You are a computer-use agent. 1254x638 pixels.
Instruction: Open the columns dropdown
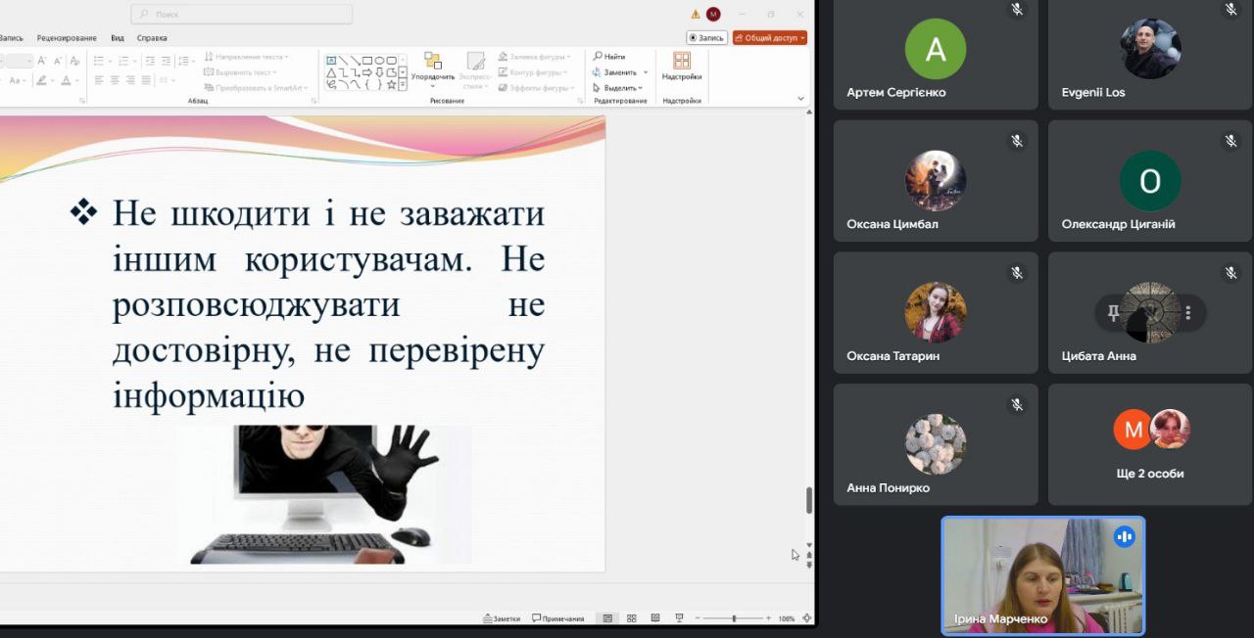point(167,80)
